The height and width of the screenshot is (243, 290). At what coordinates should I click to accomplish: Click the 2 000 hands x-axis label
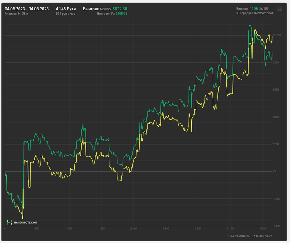133,229
